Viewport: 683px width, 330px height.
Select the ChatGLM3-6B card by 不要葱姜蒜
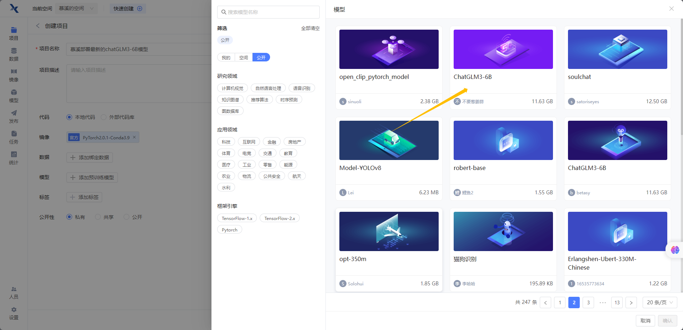click(x=503, y=68)
